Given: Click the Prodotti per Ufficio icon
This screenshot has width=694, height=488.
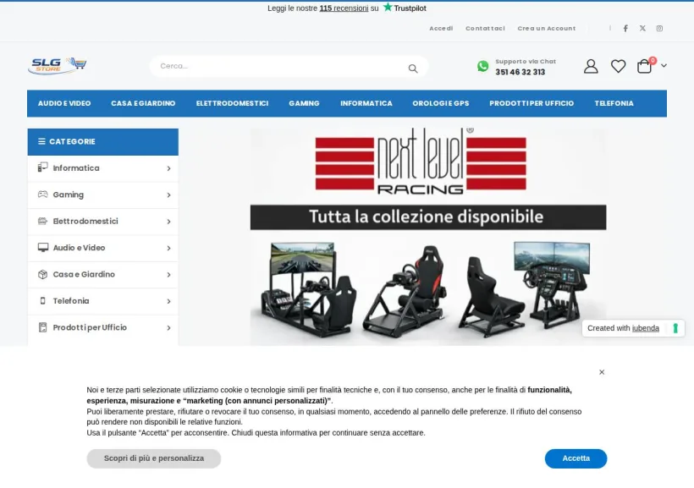Looking at the screenshot, I should 42,327.
